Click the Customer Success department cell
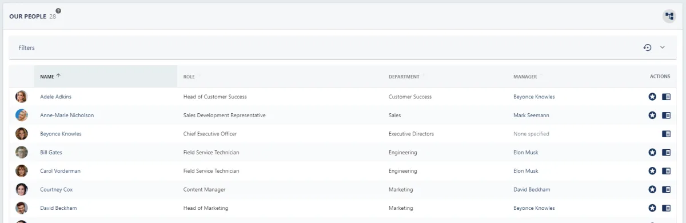The height and width of the screenshot is (223, 686). (410, 97)
